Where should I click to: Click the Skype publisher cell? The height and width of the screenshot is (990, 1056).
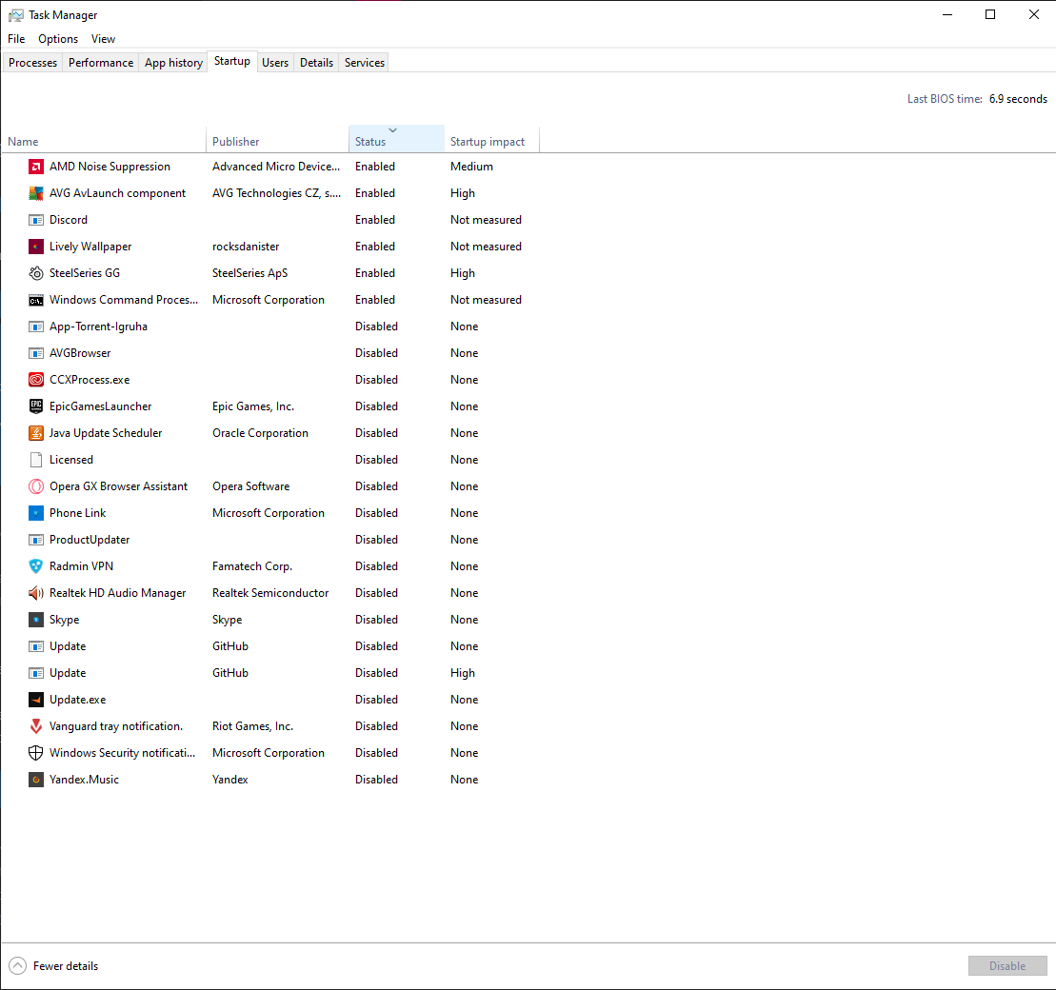pos(227,620)
